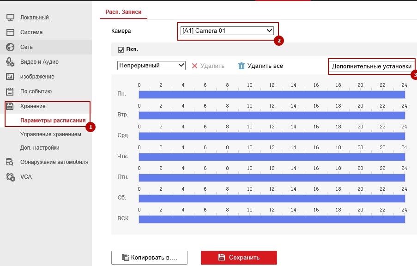Image resolution: width=417 pixels, height=266 pixels.
Task: Toggle the Вкл. enable checkbox
Action: 121,50
